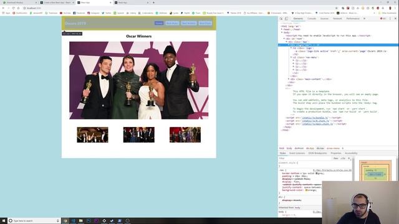
Task: Expand the div class main-content node
Action: [289, 79]
